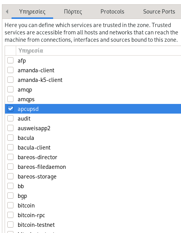Check the audit service box
The image size is (181, 233).
(x=10, y=118)
